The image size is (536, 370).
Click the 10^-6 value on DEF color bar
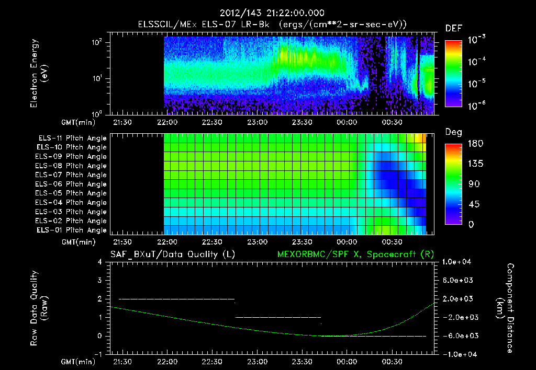(x=477, y=106)
